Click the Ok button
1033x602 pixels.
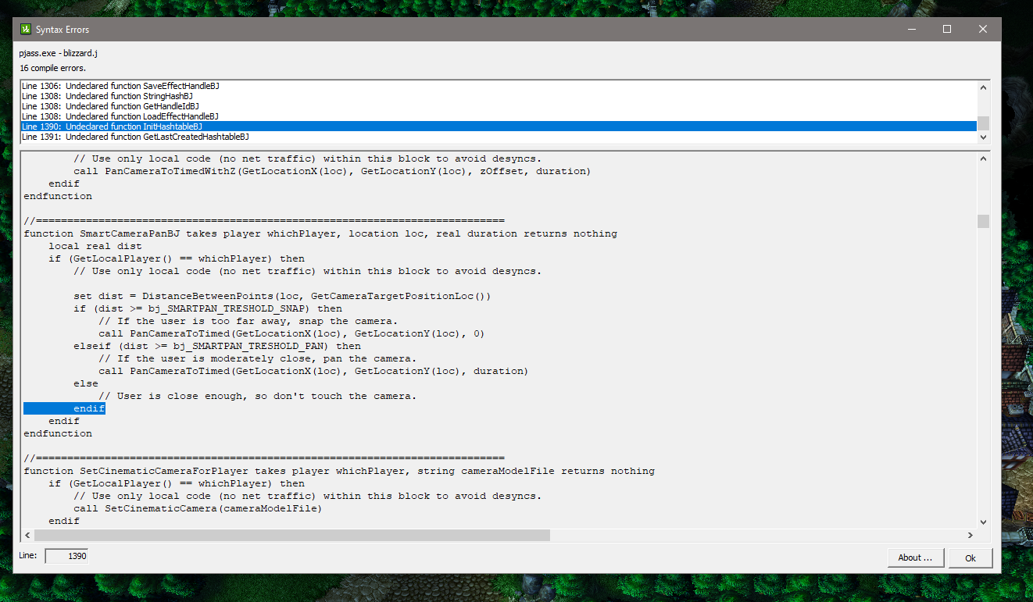pyautogui.click(x=970, y=557)
